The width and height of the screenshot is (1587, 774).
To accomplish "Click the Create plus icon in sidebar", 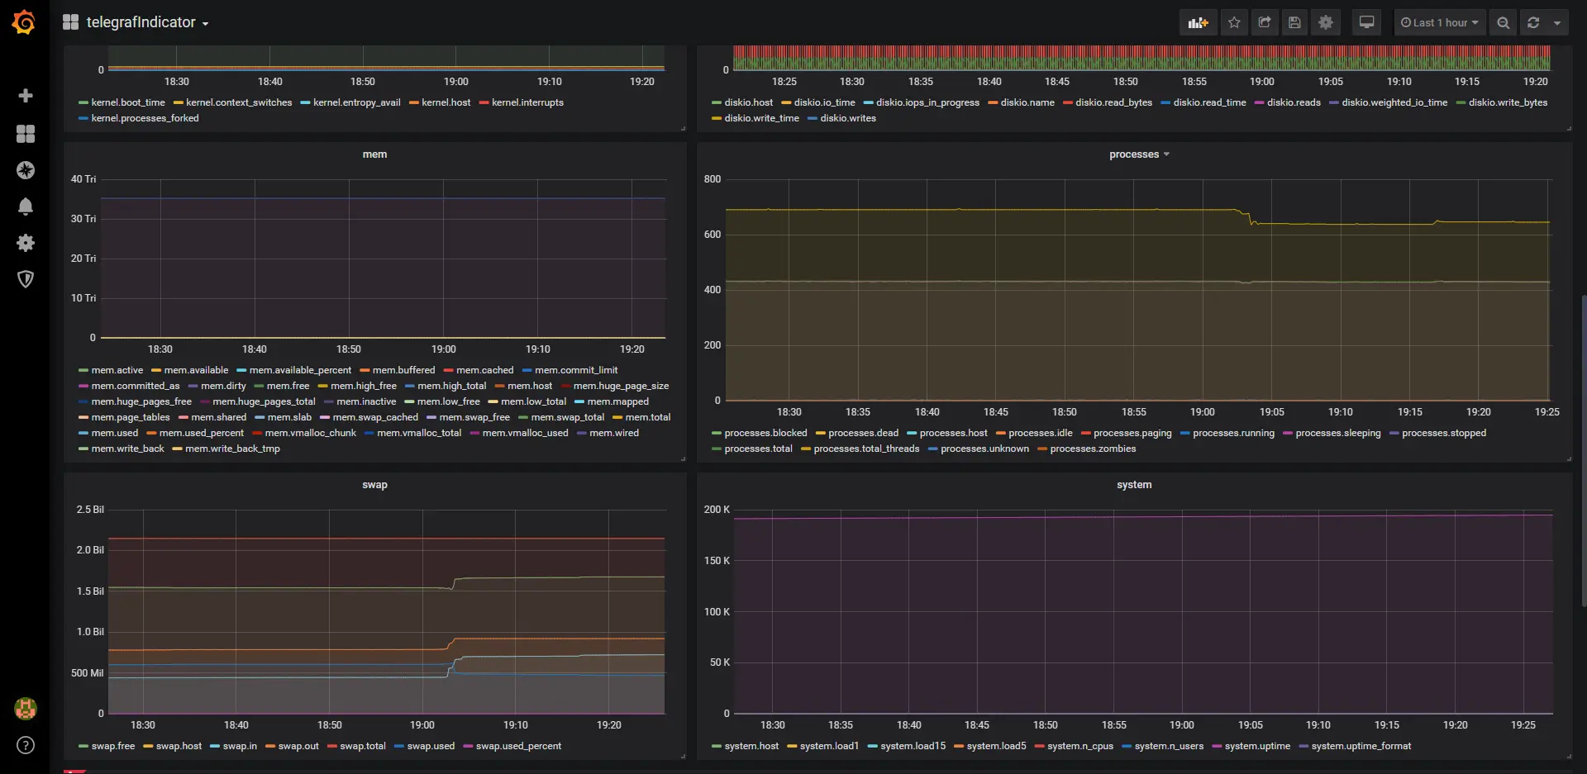I will [26, 96].
